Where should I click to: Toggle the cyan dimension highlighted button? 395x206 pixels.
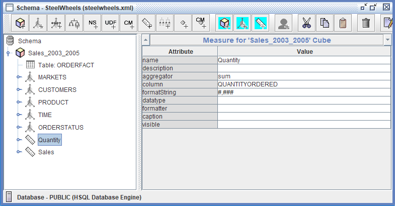click(243, 23)
